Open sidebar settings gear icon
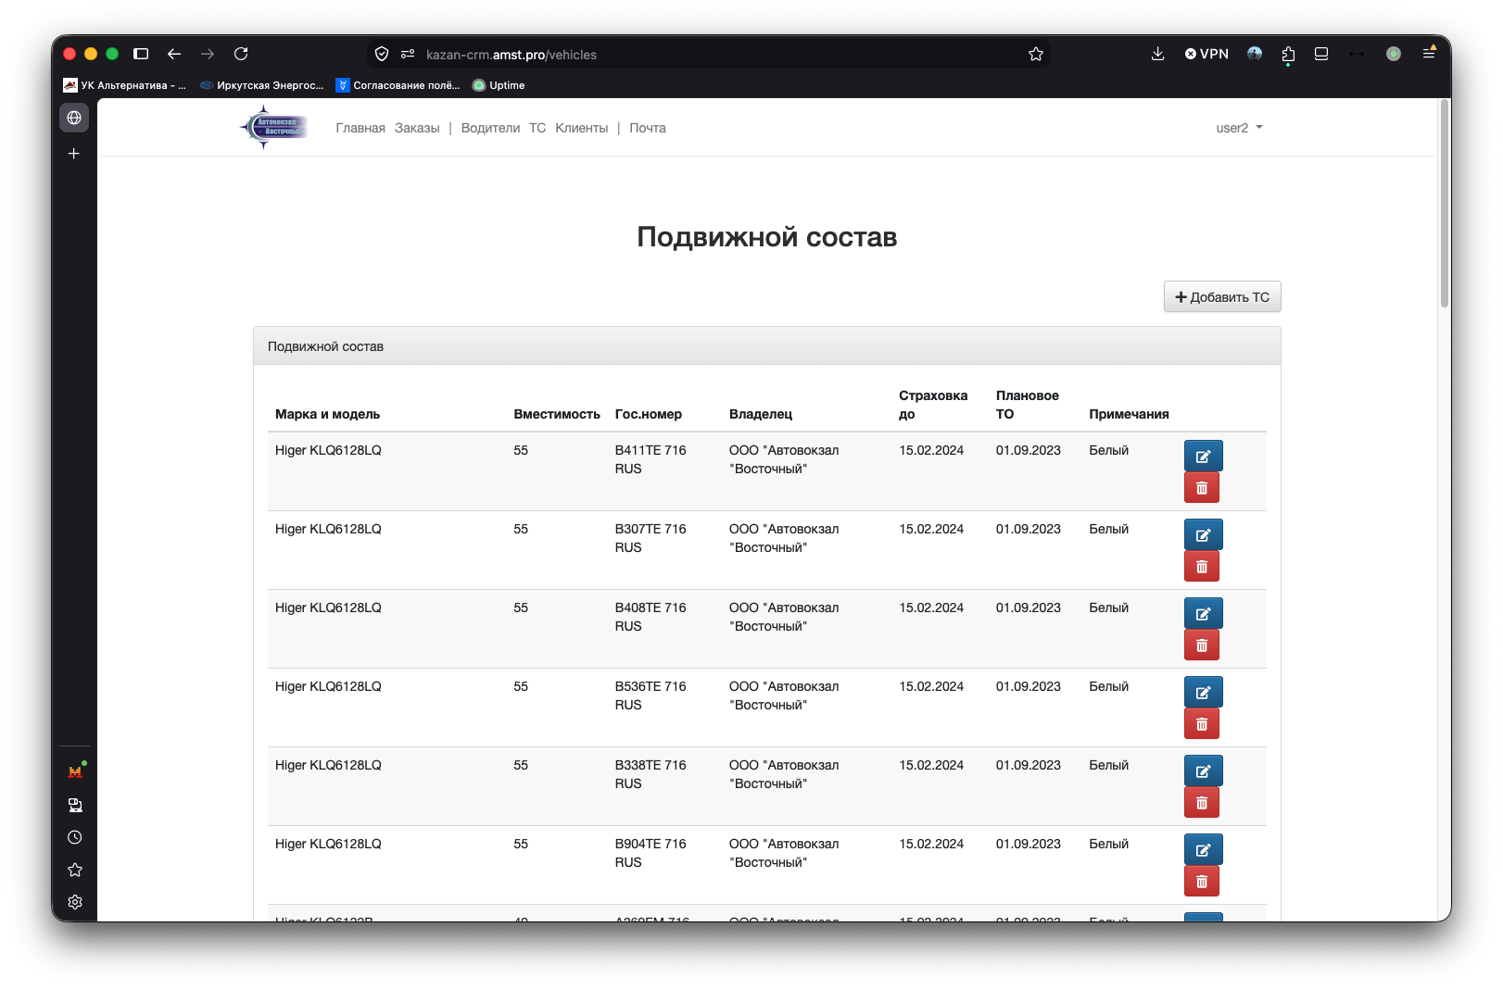 75,902
